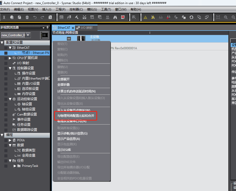Toggle the marker box beside 全局变量
Viewport: 236px width, 191px height.
tap(6, 156)
